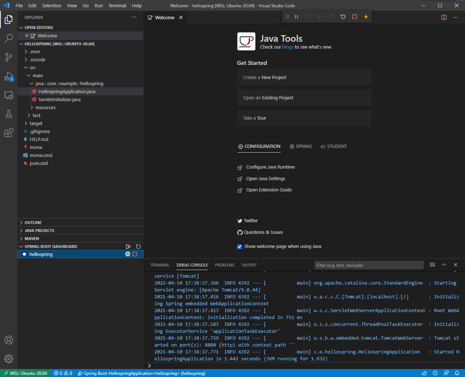465x377 pixels.
Task: Collapse the Open Editors section
Action: (x=39, y=28)
